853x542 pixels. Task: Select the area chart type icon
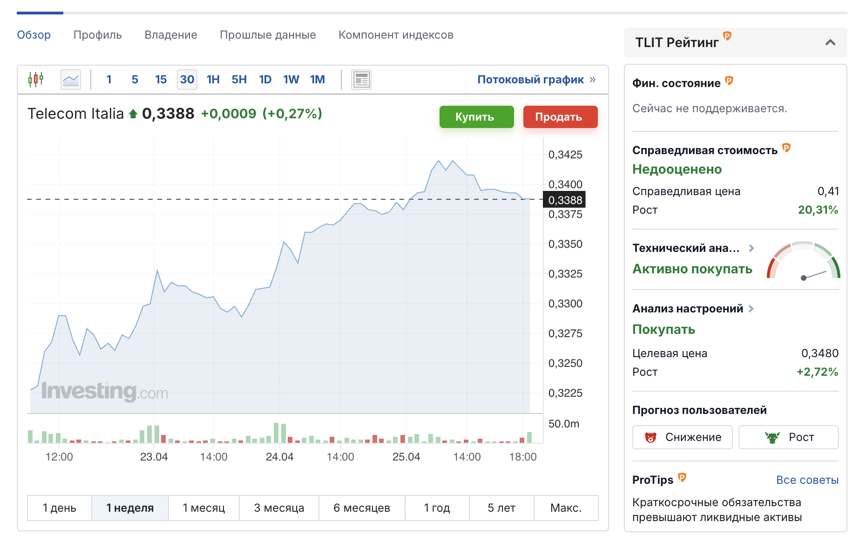click(71, 80)
